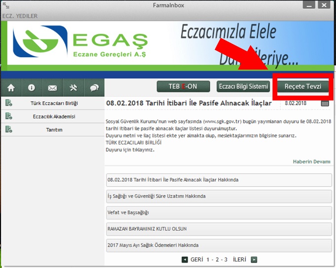This screenshot has width=336, height=268.
Task: Click the document icon next to Tanıtım
Action: (9, 129)
